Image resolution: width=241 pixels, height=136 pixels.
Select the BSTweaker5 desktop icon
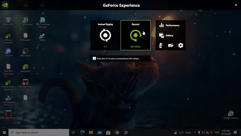(26, 37)
